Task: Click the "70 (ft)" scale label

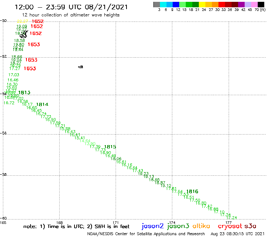Action: [260, 10]
